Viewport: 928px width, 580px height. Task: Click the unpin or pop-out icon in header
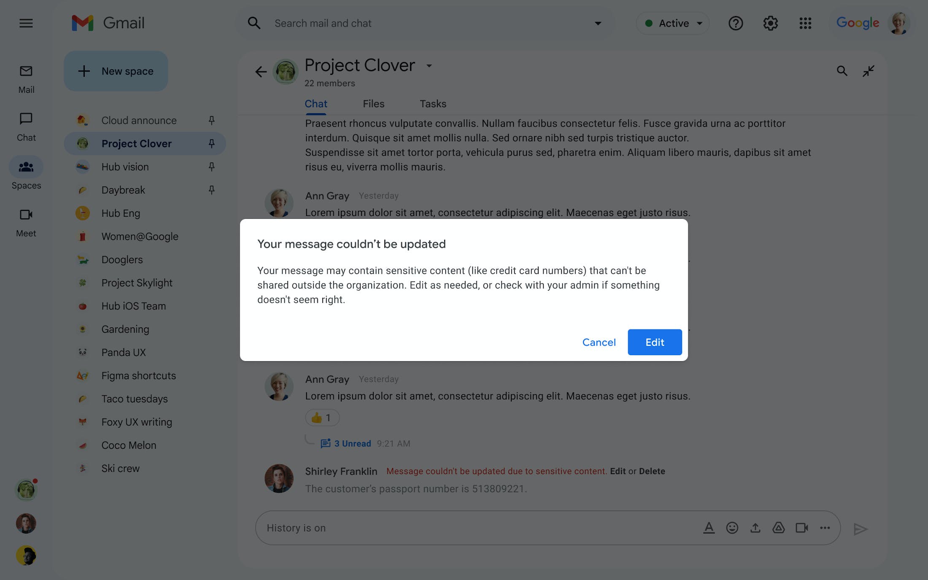(x=869, y=70)
